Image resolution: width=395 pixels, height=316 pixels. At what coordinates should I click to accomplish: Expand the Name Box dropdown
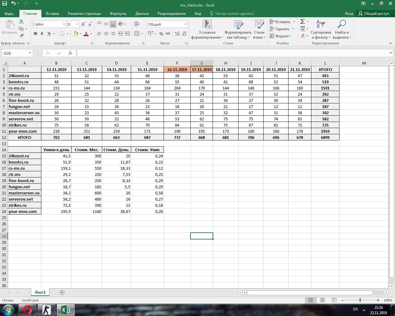[x=30, y=53]
